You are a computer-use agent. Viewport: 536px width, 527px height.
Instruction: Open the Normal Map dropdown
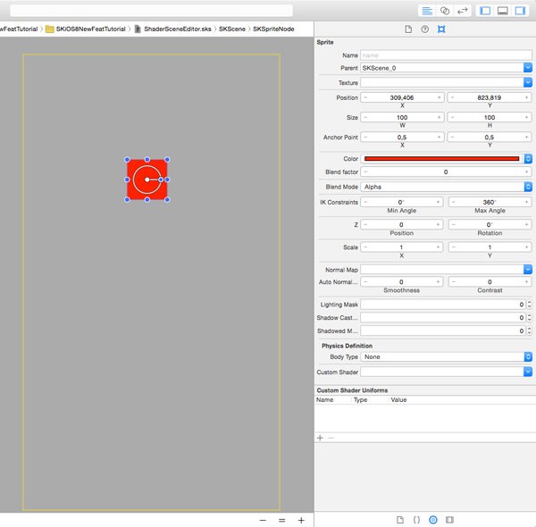pos(527,270)
